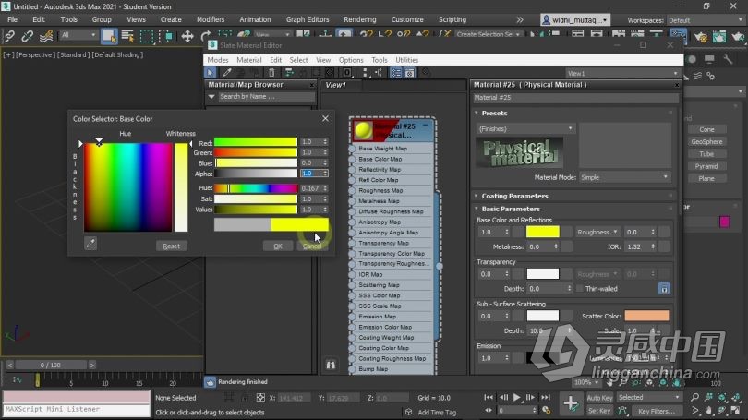Image resolution: width=748 pixels, height=420 pixels.
Task: Click the Cone object button
Action: (x=706, y=129)
